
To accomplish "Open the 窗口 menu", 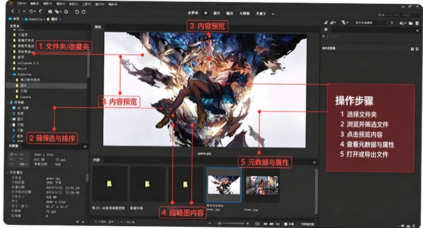I will point(100,4).
